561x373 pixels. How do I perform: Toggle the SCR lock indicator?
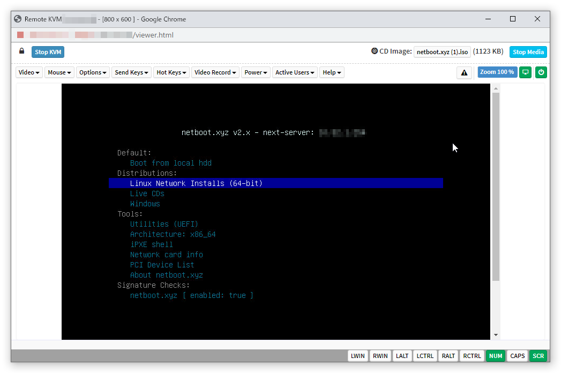pyautogui.click(x=538, y=355)
